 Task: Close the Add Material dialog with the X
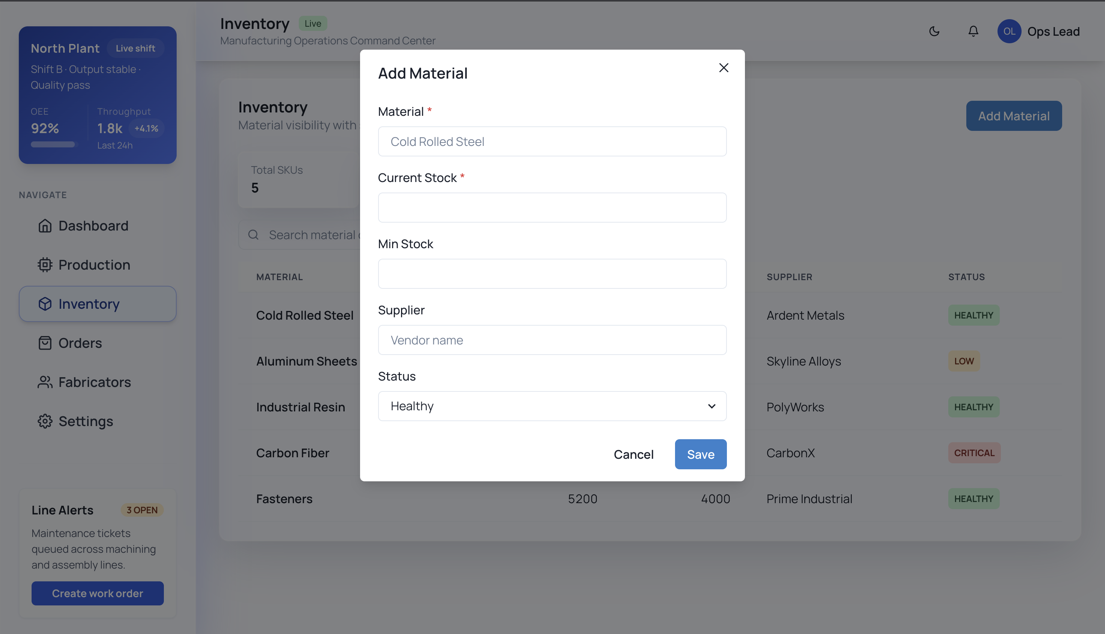tap(723, 67)
